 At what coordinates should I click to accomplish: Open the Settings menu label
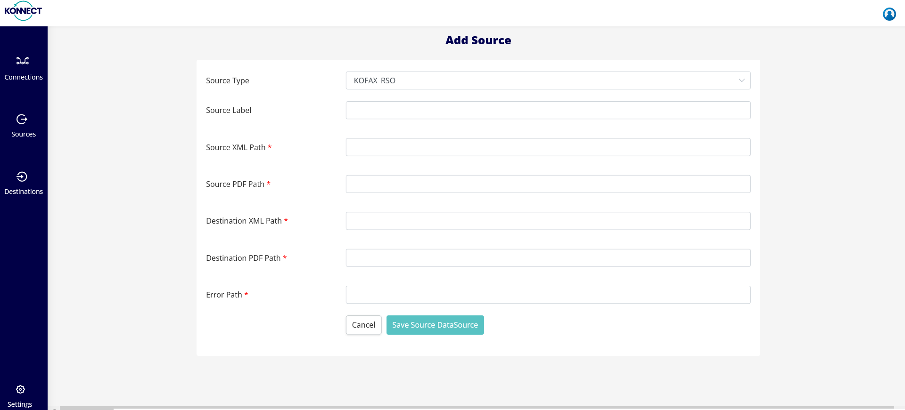click(x=20, y=404)
